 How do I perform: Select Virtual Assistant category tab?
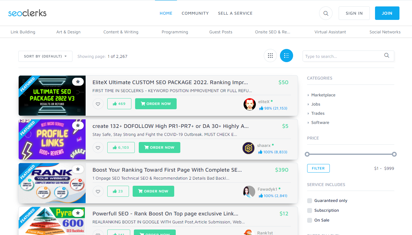click(x=330, y=32)
